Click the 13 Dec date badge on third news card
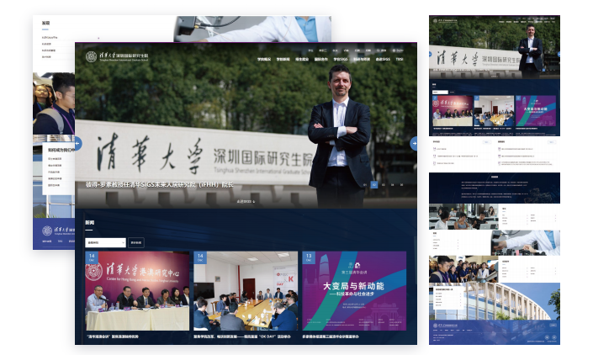This screenshot has width=593, height=355. pos(309,257)
